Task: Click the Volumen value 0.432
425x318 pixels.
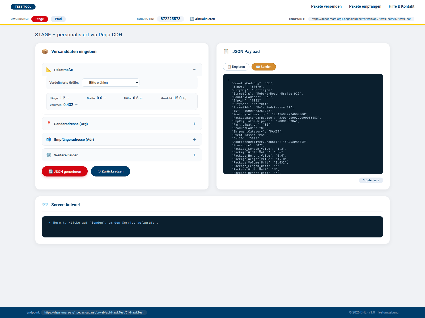Action: (x=68, y=105)
